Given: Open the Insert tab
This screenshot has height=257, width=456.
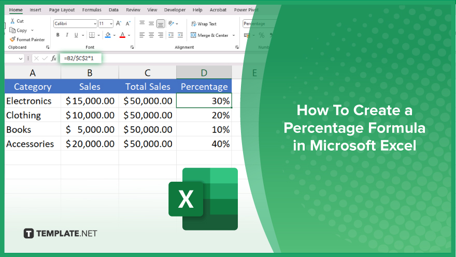Looking at the screenshot, I should click(x=35, y=10).
